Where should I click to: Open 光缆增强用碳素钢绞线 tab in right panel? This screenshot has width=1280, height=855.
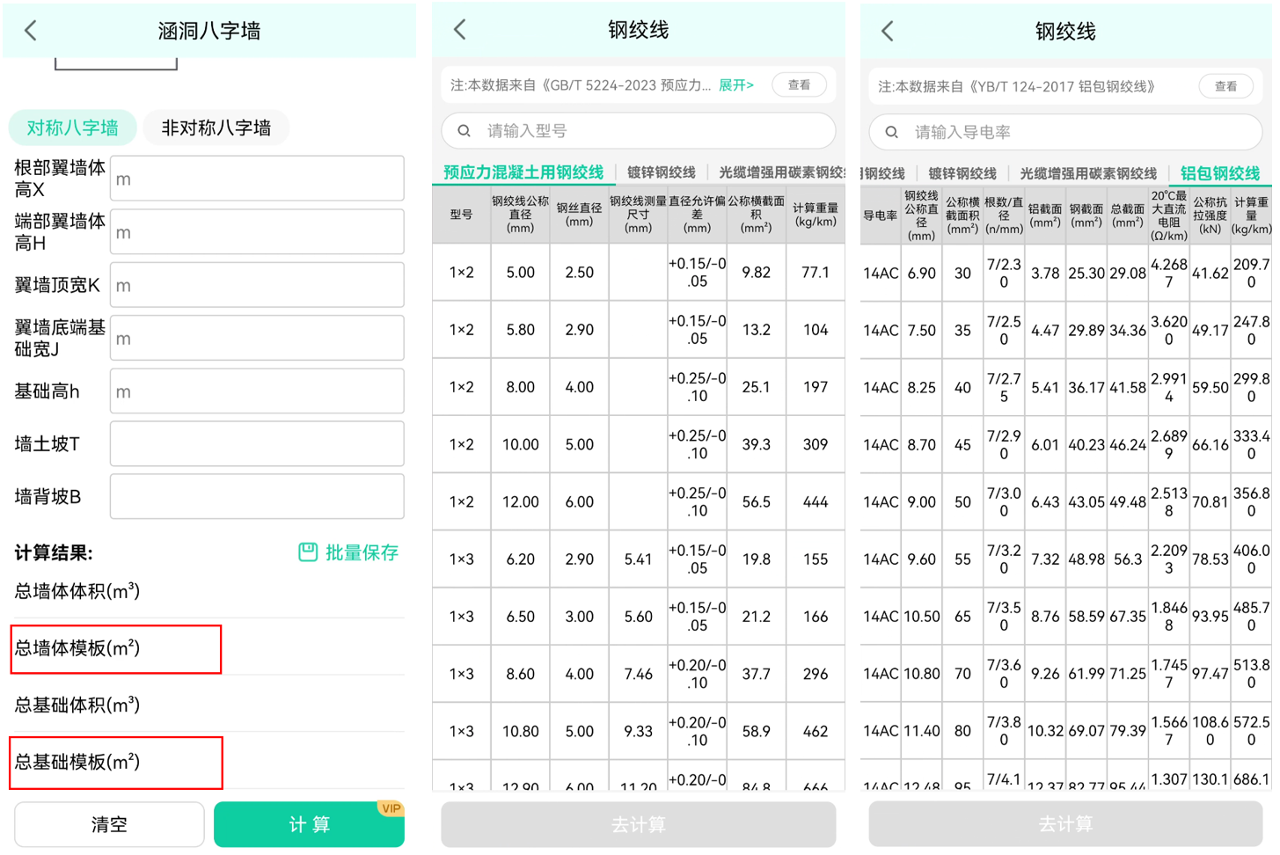[1087, 173]
